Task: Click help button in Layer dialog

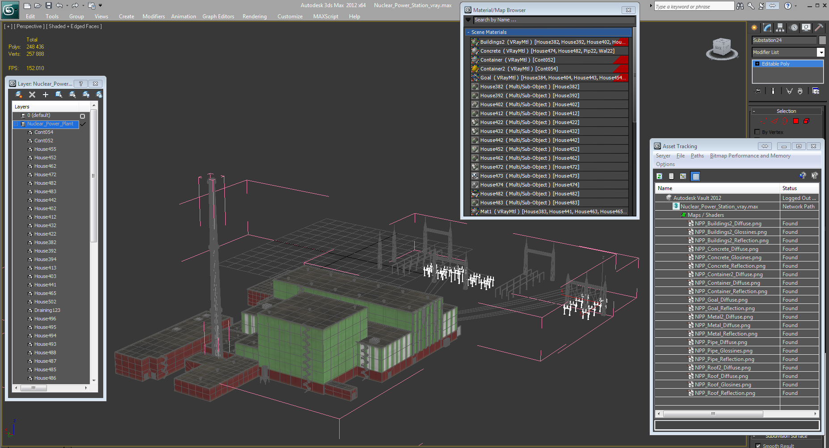Action: tap(81, 83)
